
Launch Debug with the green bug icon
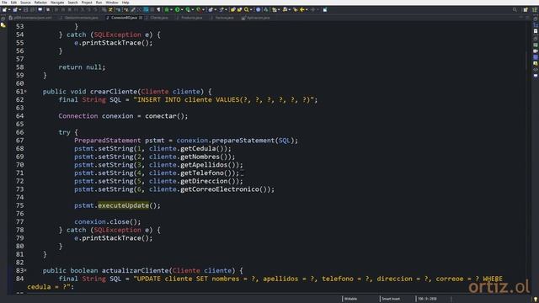click(167, 9)
